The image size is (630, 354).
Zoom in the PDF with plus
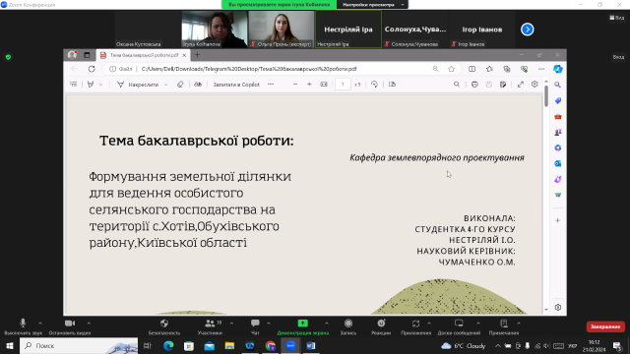point(309,85)
